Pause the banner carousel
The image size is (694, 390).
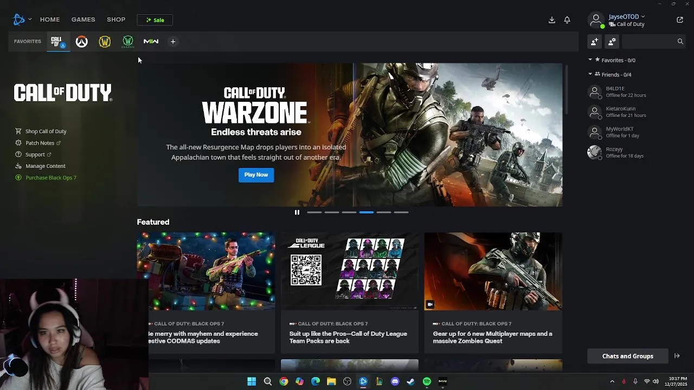click(x=297, y=212)
